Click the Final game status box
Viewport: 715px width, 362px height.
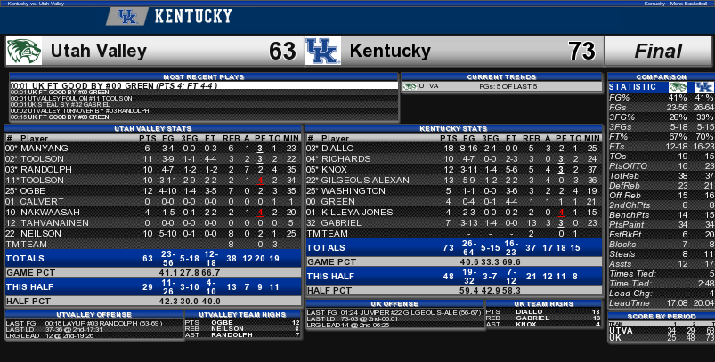658,51
